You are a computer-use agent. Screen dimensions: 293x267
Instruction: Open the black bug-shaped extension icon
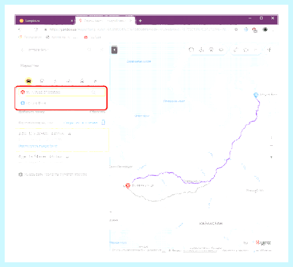coord(265,29)
